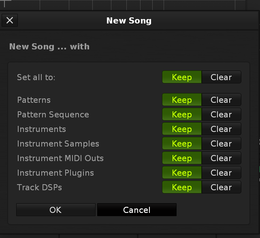Keep the Instruments in new song
This screenshot has width=260, height=238.
pos(182,129)
